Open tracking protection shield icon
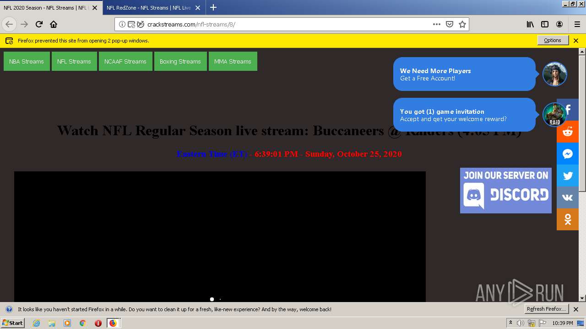This screenshot has height=329, width=586. pyautogui.click(x=141, y=24)
